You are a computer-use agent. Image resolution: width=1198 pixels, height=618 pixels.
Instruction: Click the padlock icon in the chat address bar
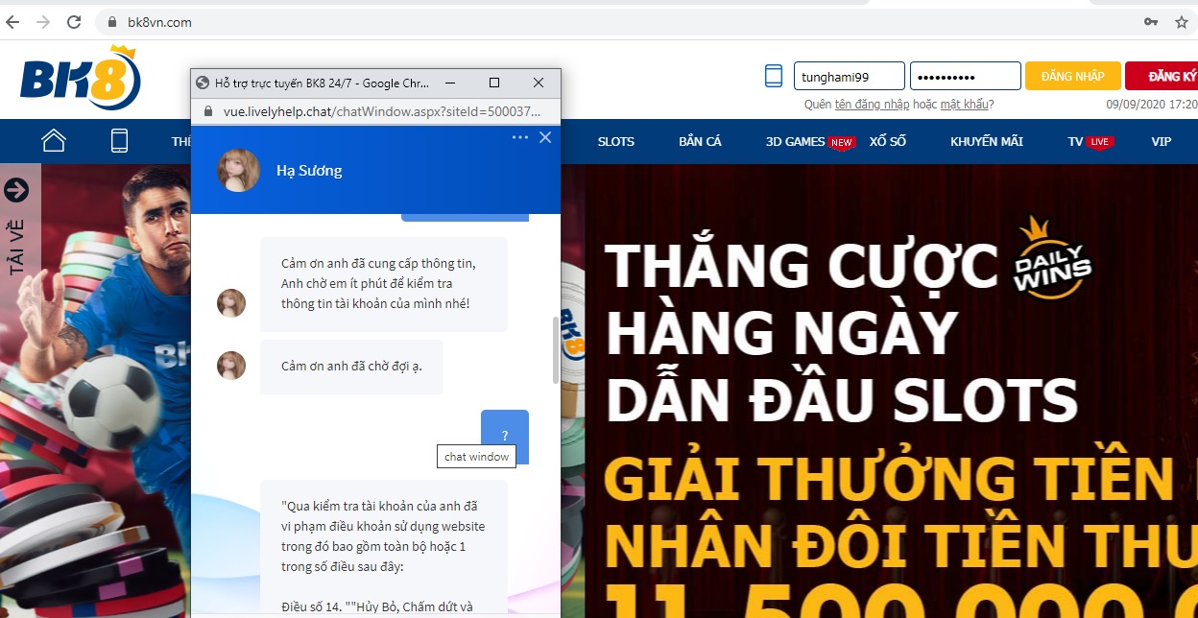tap(208, 110)
